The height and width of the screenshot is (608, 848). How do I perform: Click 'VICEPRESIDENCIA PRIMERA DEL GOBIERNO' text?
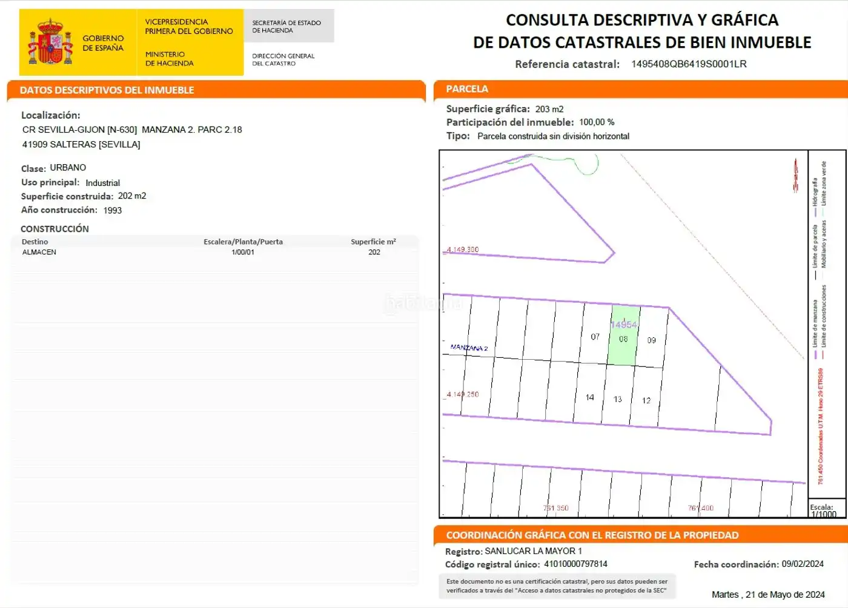point(189,27)
